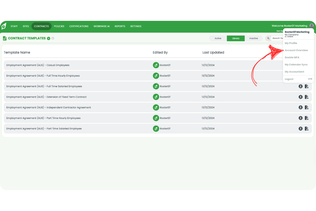Click the version 2.7.0 label

click(310, 79)
